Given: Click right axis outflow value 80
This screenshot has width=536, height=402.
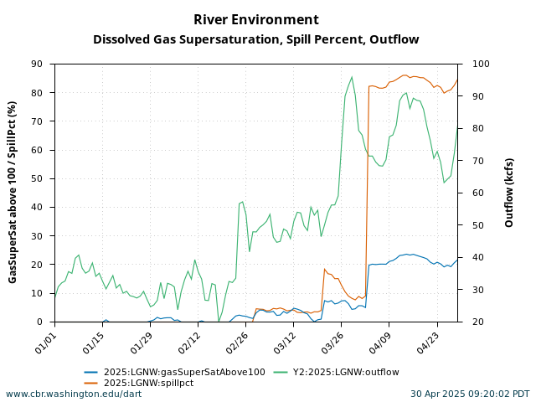Looking at the screenshot, I should (x=478, y=128).
